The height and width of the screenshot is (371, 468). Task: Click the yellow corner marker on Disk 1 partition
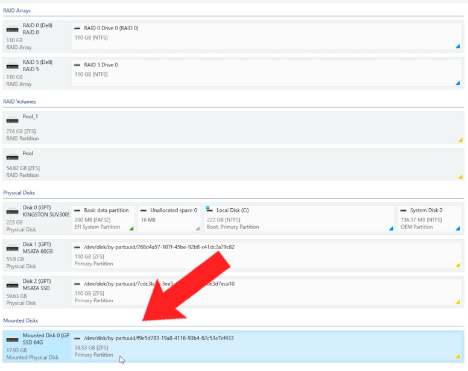(458, 265)
